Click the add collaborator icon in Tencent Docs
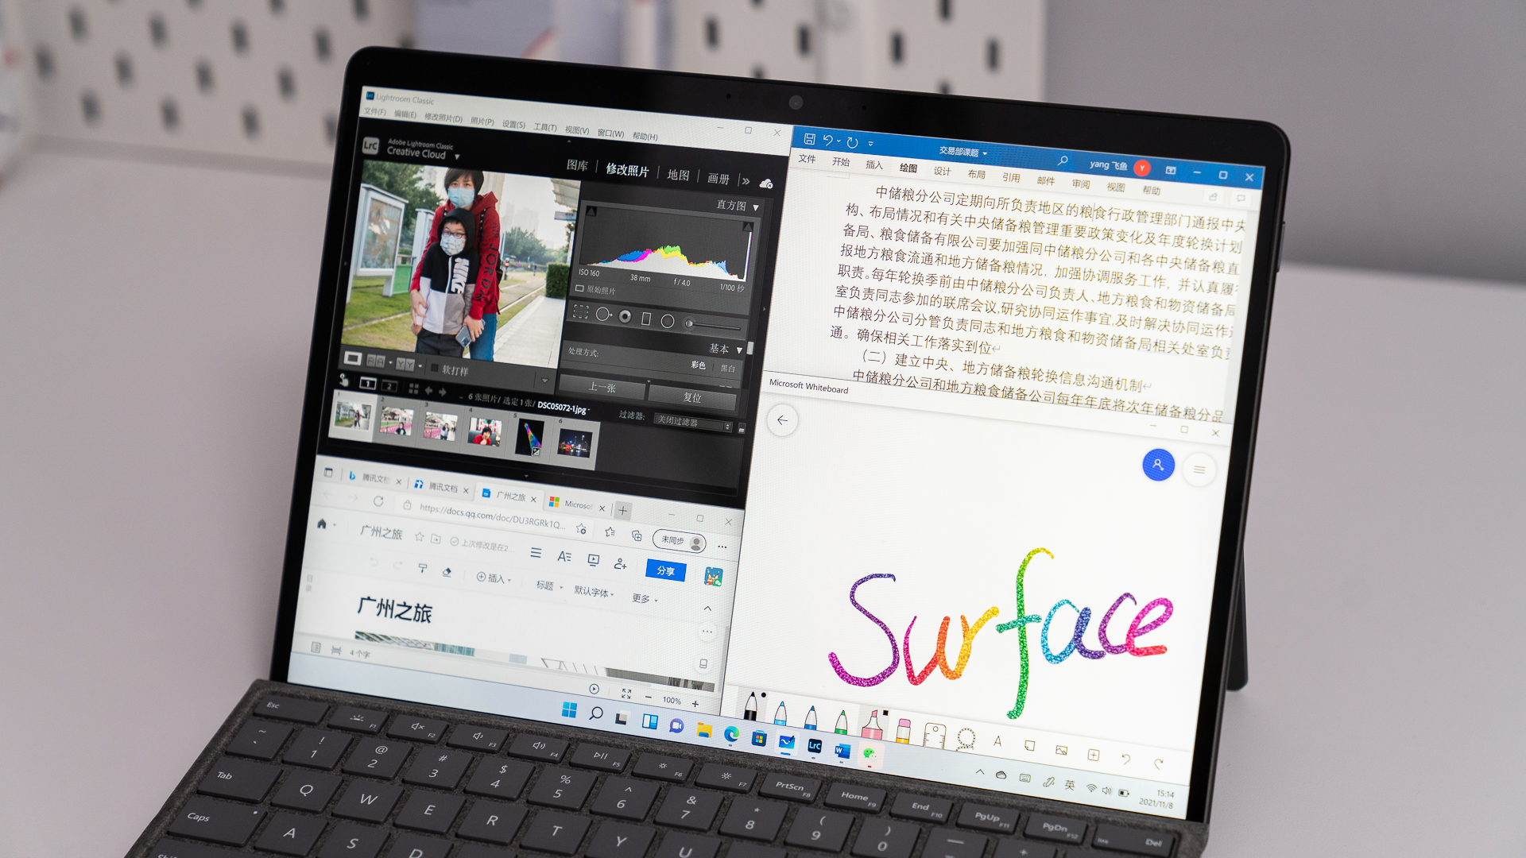 click(x=620, y=563)
